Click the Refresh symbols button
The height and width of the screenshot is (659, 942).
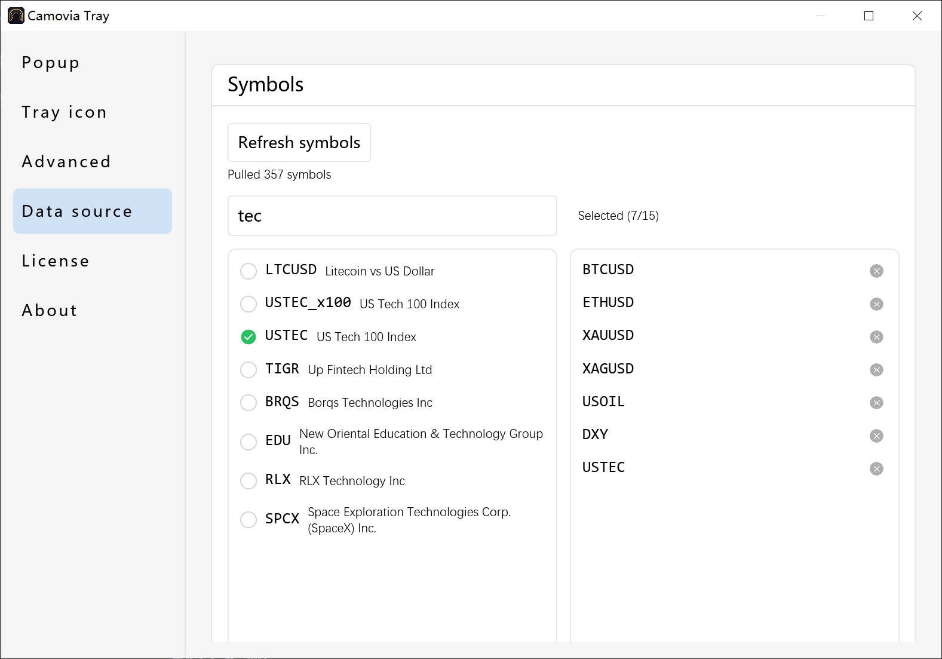(299, 143)
